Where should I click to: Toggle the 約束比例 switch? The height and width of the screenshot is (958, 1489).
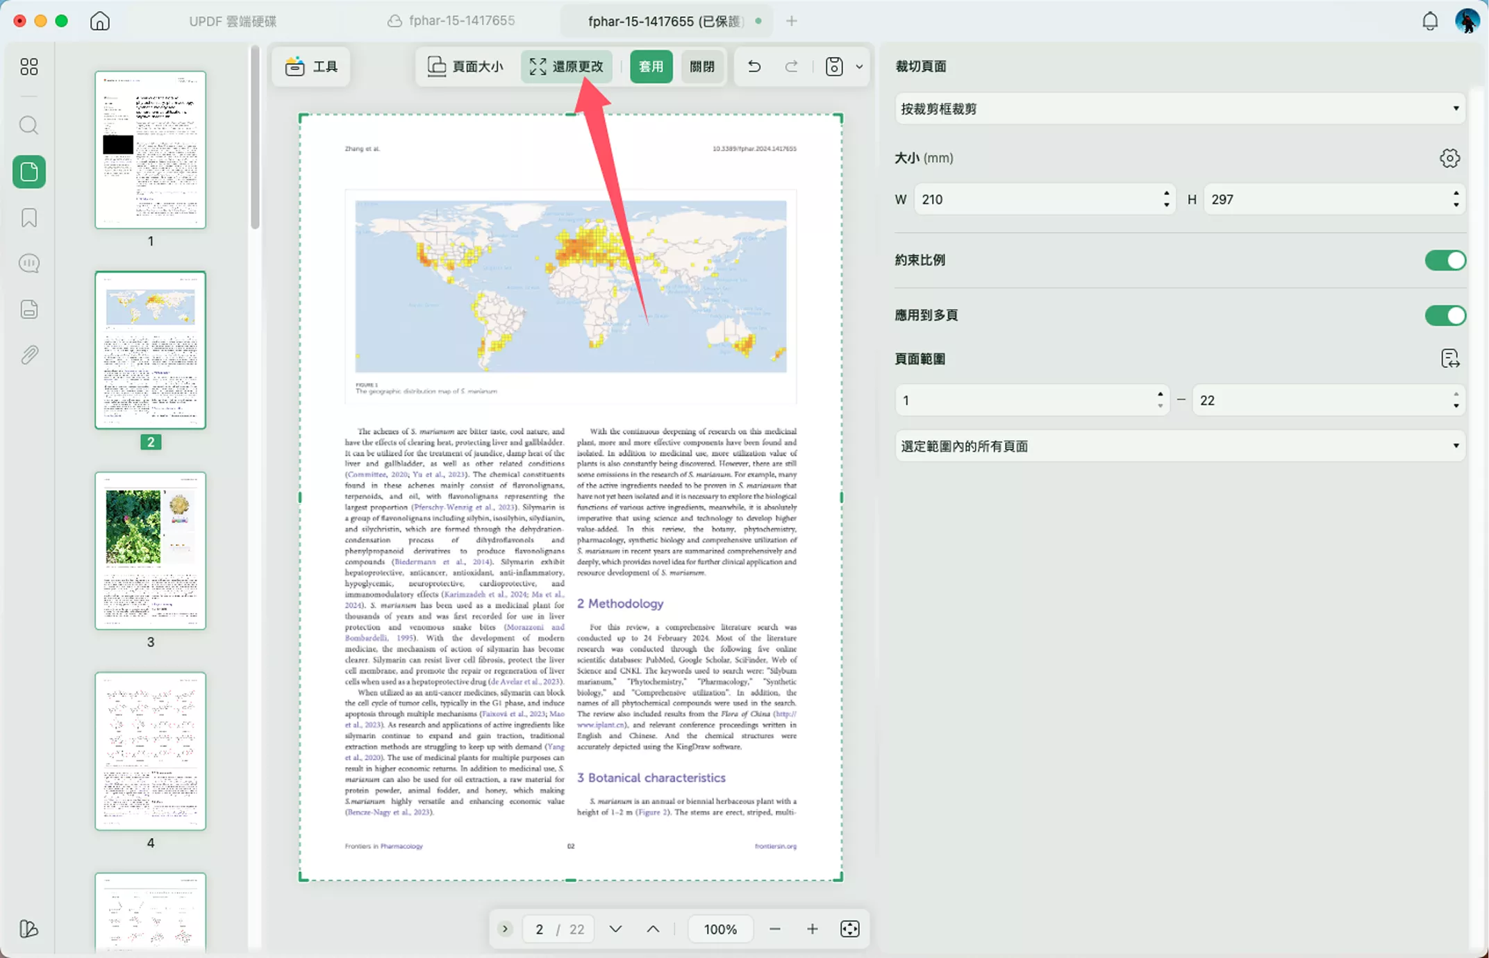coord(1446,260)
